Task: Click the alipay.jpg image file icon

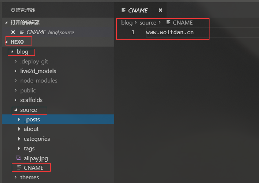Action: tap(18, 158)
